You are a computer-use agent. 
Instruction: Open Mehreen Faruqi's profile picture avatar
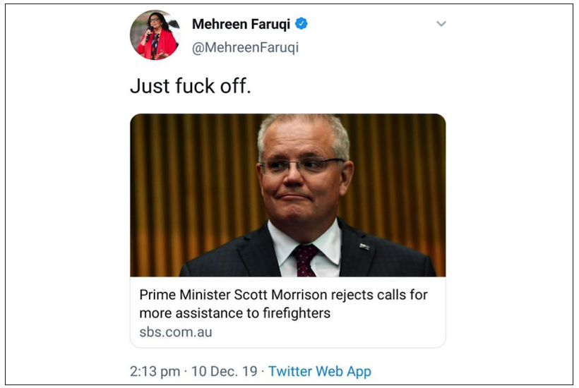pyautogui.click(x=155, y=35)
